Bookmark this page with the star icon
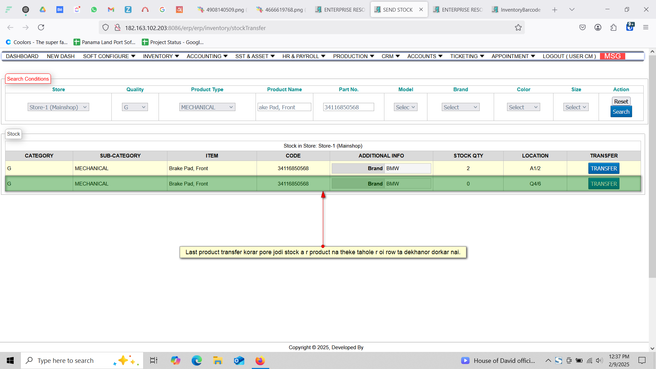This screenshot has width=656, height=369. (518, 28)
